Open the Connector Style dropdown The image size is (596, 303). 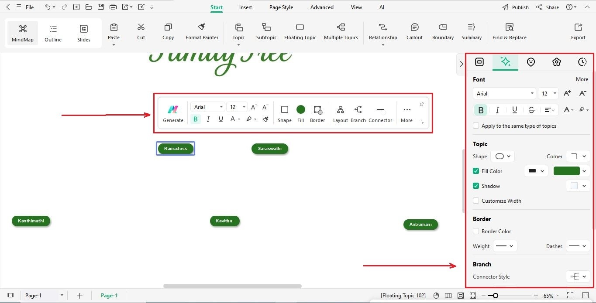point(578,276)
